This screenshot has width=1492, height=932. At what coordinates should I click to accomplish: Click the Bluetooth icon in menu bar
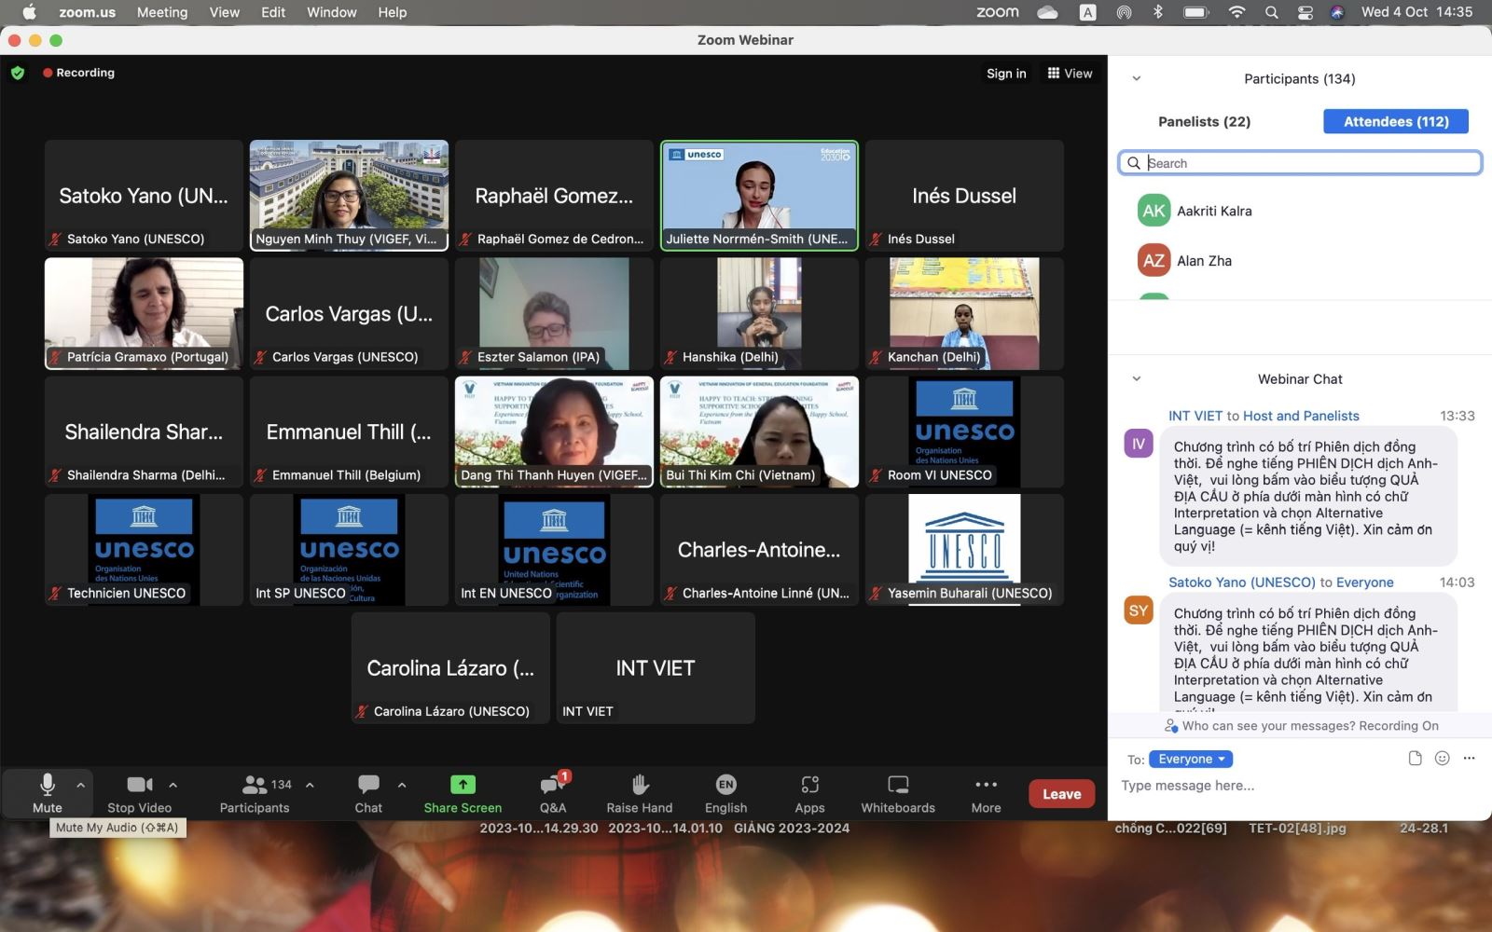[x=1158, y=12]
